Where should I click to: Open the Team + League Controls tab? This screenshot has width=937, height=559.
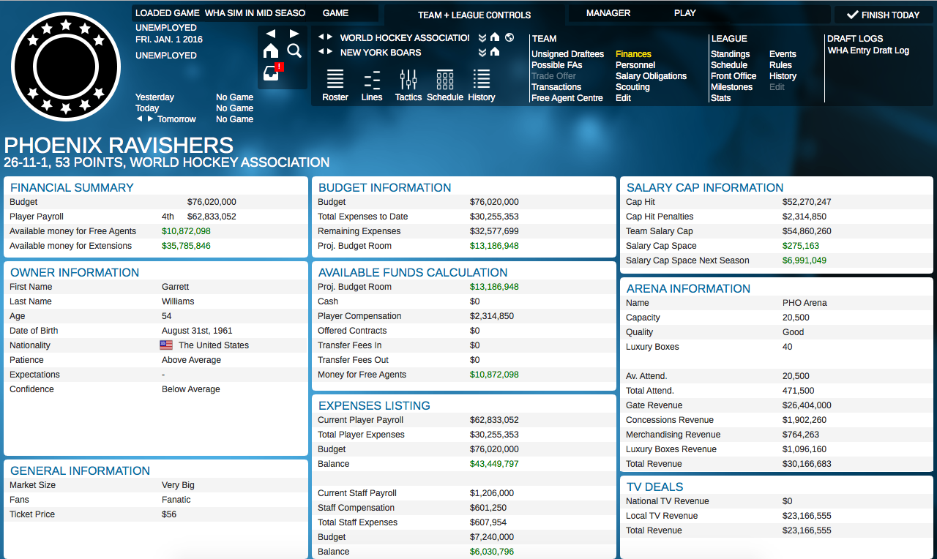tap(474, 15)
